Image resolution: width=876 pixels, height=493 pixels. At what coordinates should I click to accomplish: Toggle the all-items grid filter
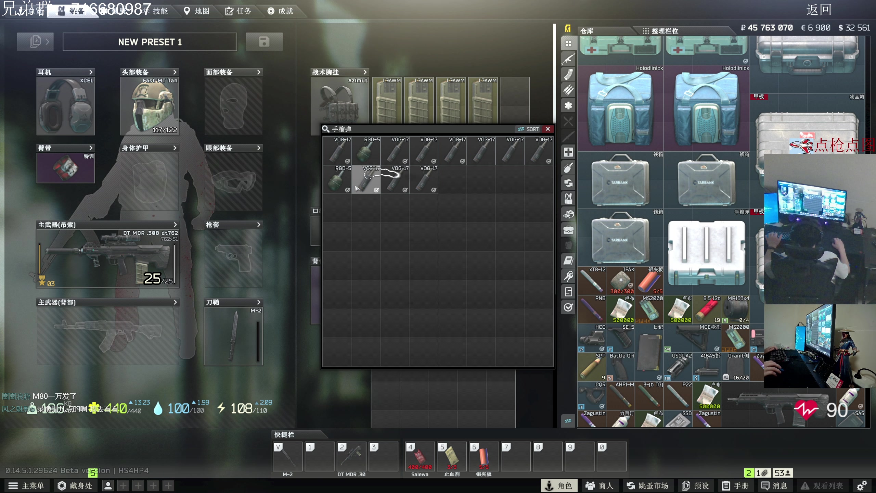tap(568, 43)
